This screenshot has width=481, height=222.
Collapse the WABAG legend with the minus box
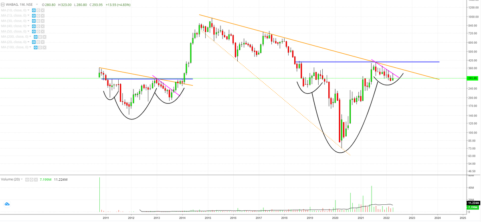pos(2,5)
